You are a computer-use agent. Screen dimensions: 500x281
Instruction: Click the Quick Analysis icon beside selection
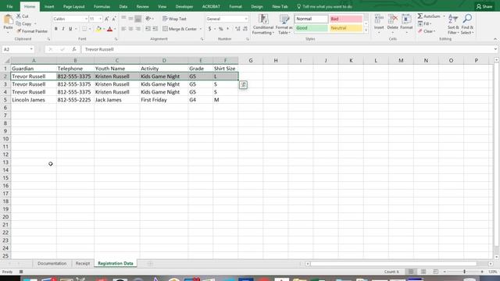[x=243, y=85]
